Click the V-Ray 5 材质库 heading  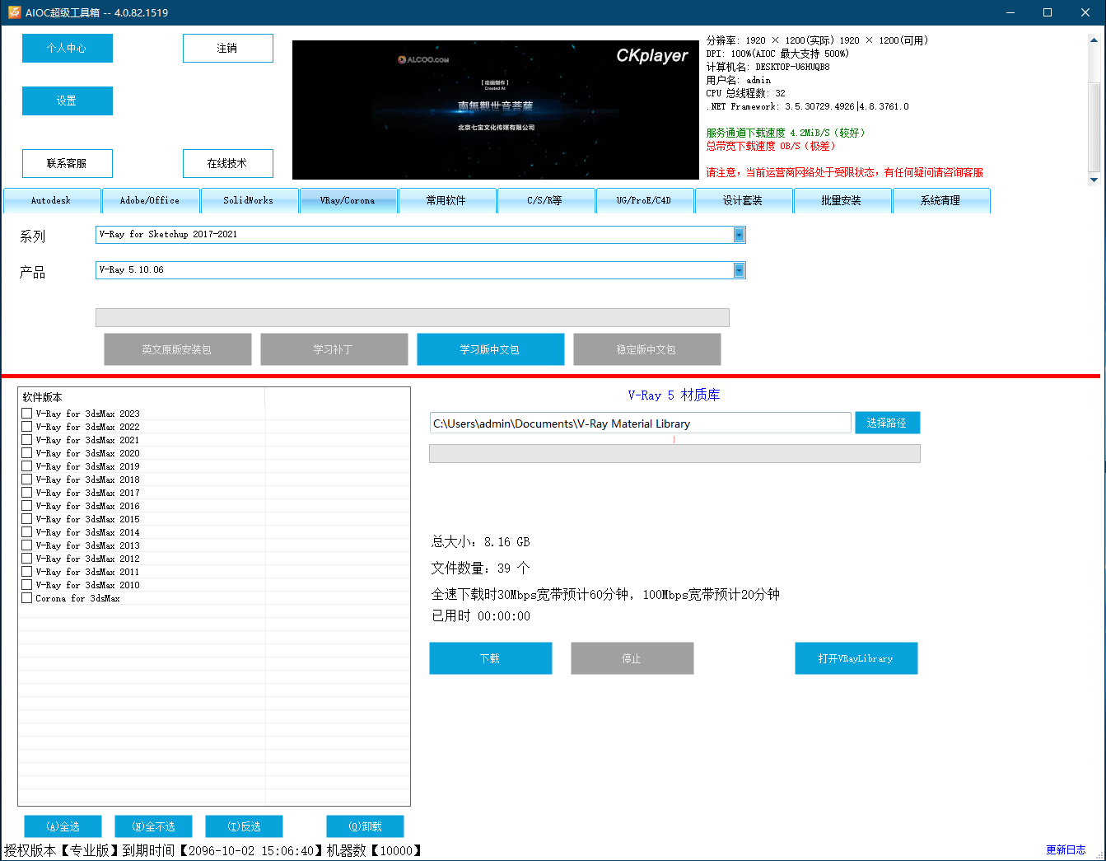674,395
